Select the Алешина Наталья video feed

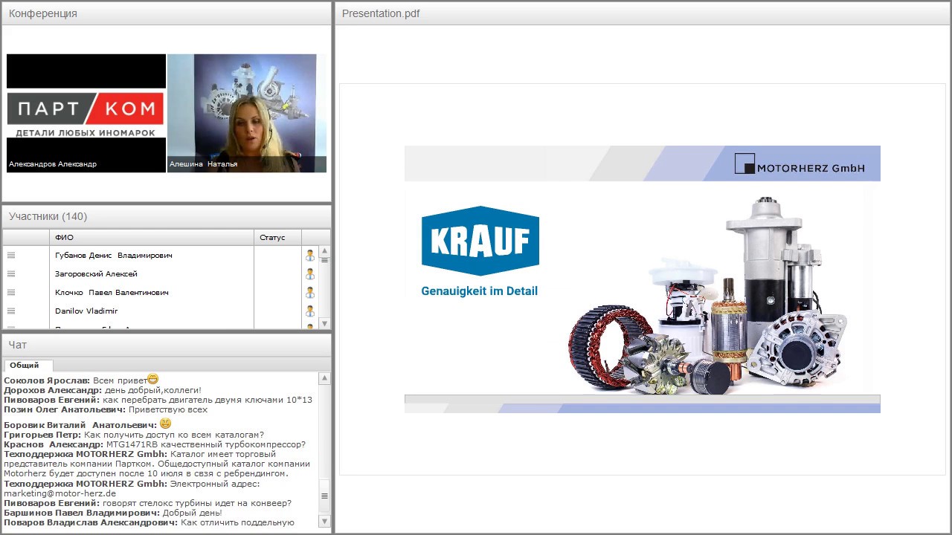[x=247, y=113]
